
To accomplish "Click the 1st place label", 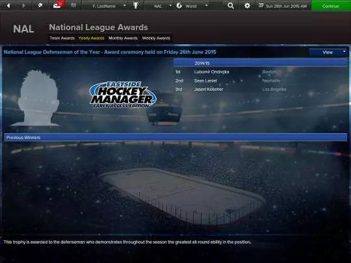I will [178, 72].
